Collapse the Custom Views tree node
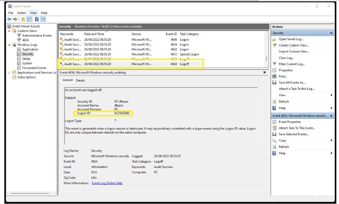Screen dimensions: 339x204 pyautogui.click(x=9, y=31)
